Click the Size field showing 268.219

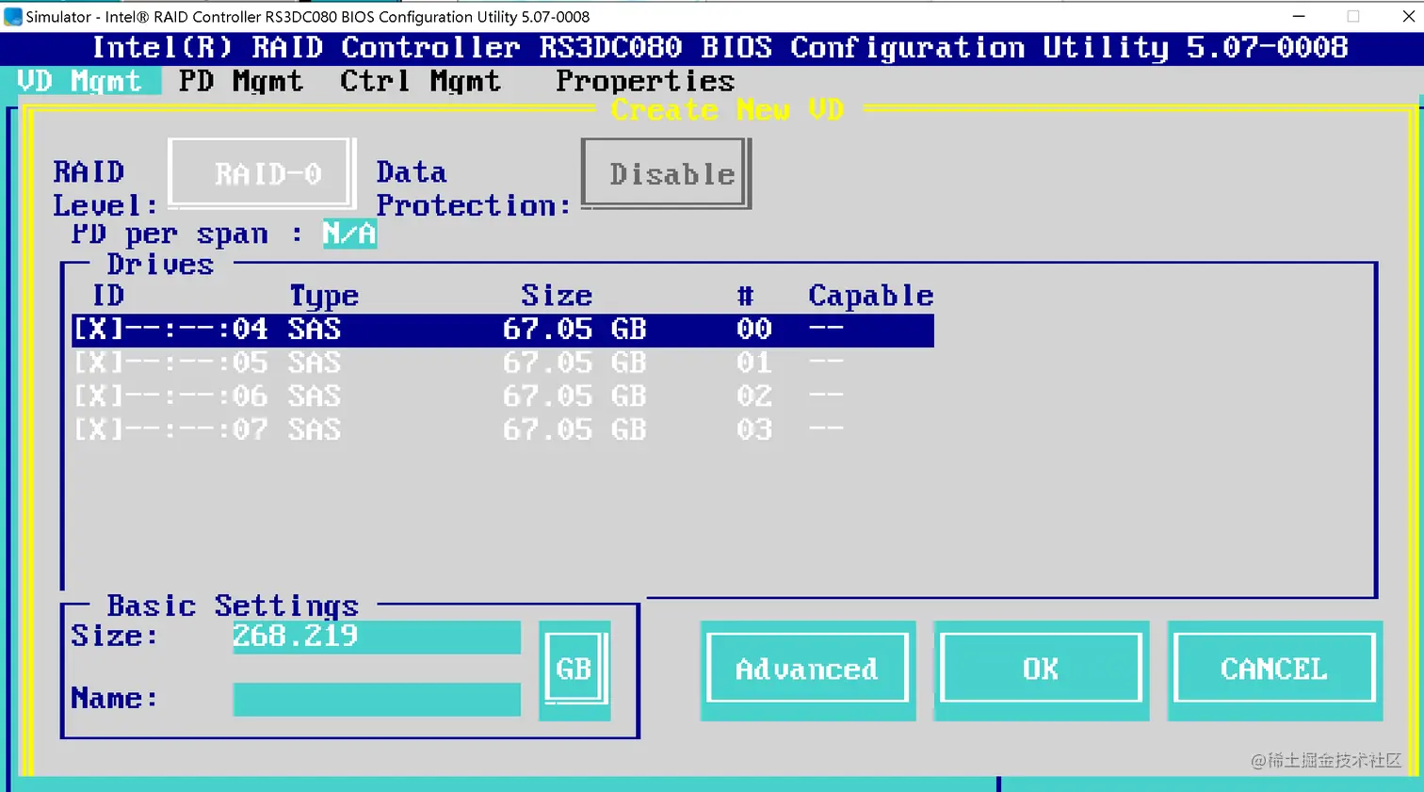pyautogui.click(x=377, y=637)
